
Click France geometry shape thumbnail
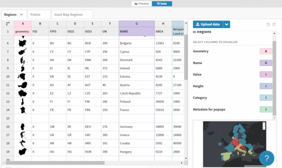click(x=23, y=110)
